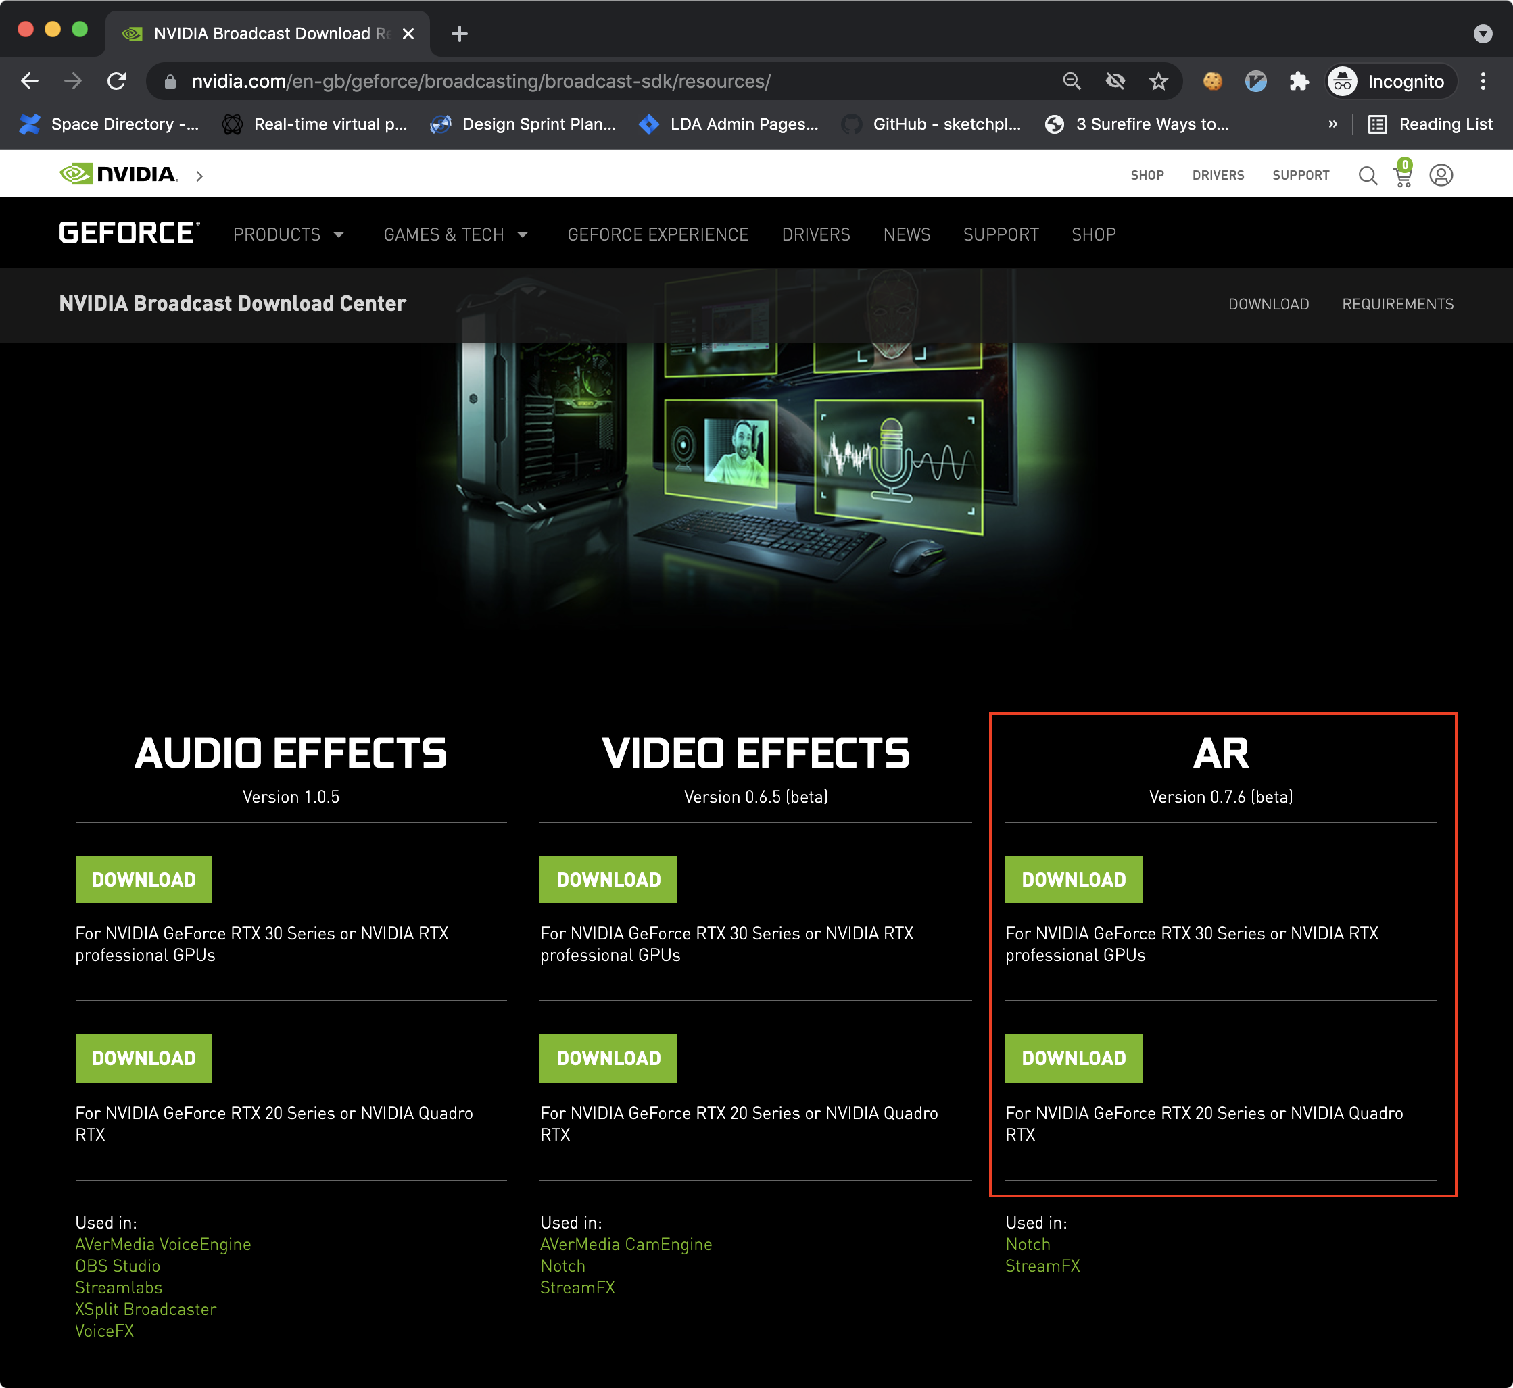Viewport: 1513px width, 1388px height.
Task: Open the shopping cart icon
Action: (1403, 175)
